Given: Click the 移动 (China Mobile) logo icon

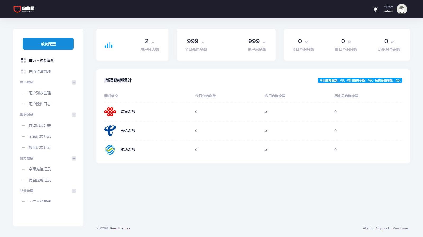Looking at the screenshot, I should pos(110,150).
